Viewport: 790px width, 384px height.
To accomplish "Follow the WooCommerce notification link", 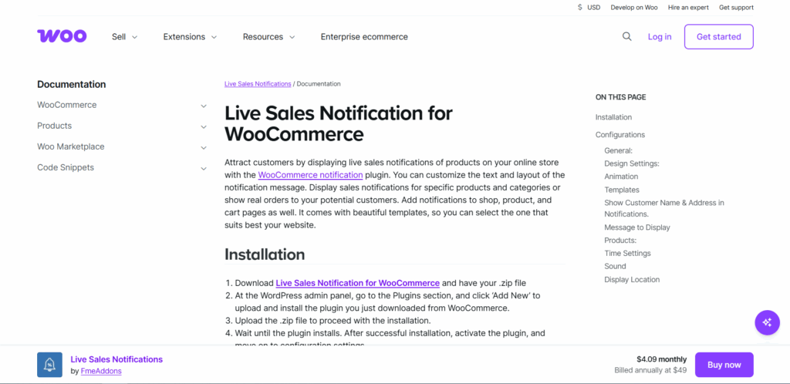I will 310,175.
